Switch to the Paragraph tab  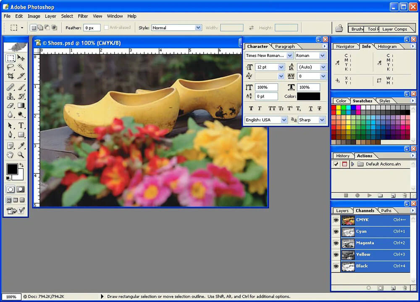pyautogui.click(x=285, y=46)
